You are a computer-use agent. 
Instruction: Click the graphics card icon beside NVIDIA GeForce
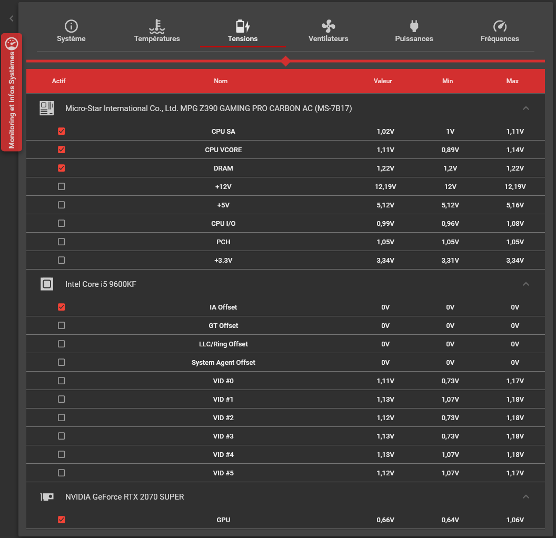pyautogui.click(x=47, y=497)
